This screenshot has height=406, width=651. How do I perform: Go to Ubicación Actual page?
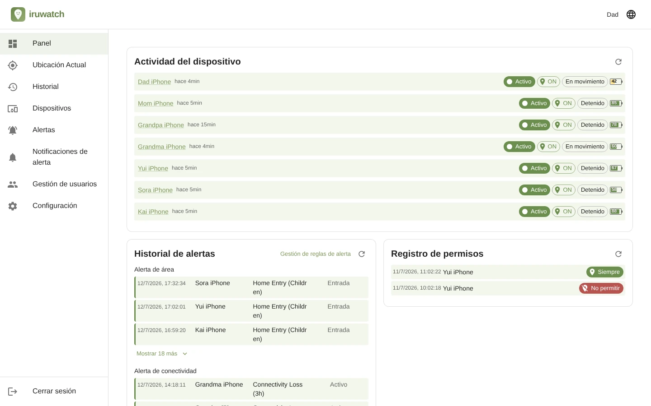click(54, 65)
